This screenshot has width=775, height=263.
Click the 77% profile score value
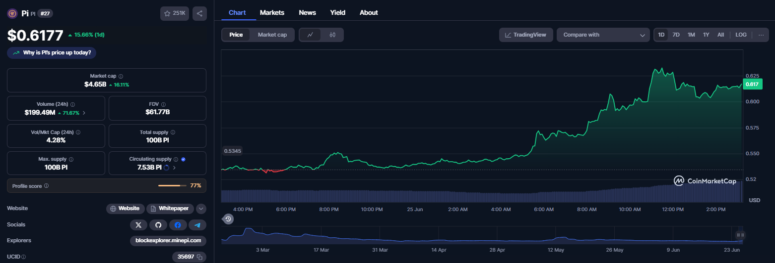(x=195, y=186)
